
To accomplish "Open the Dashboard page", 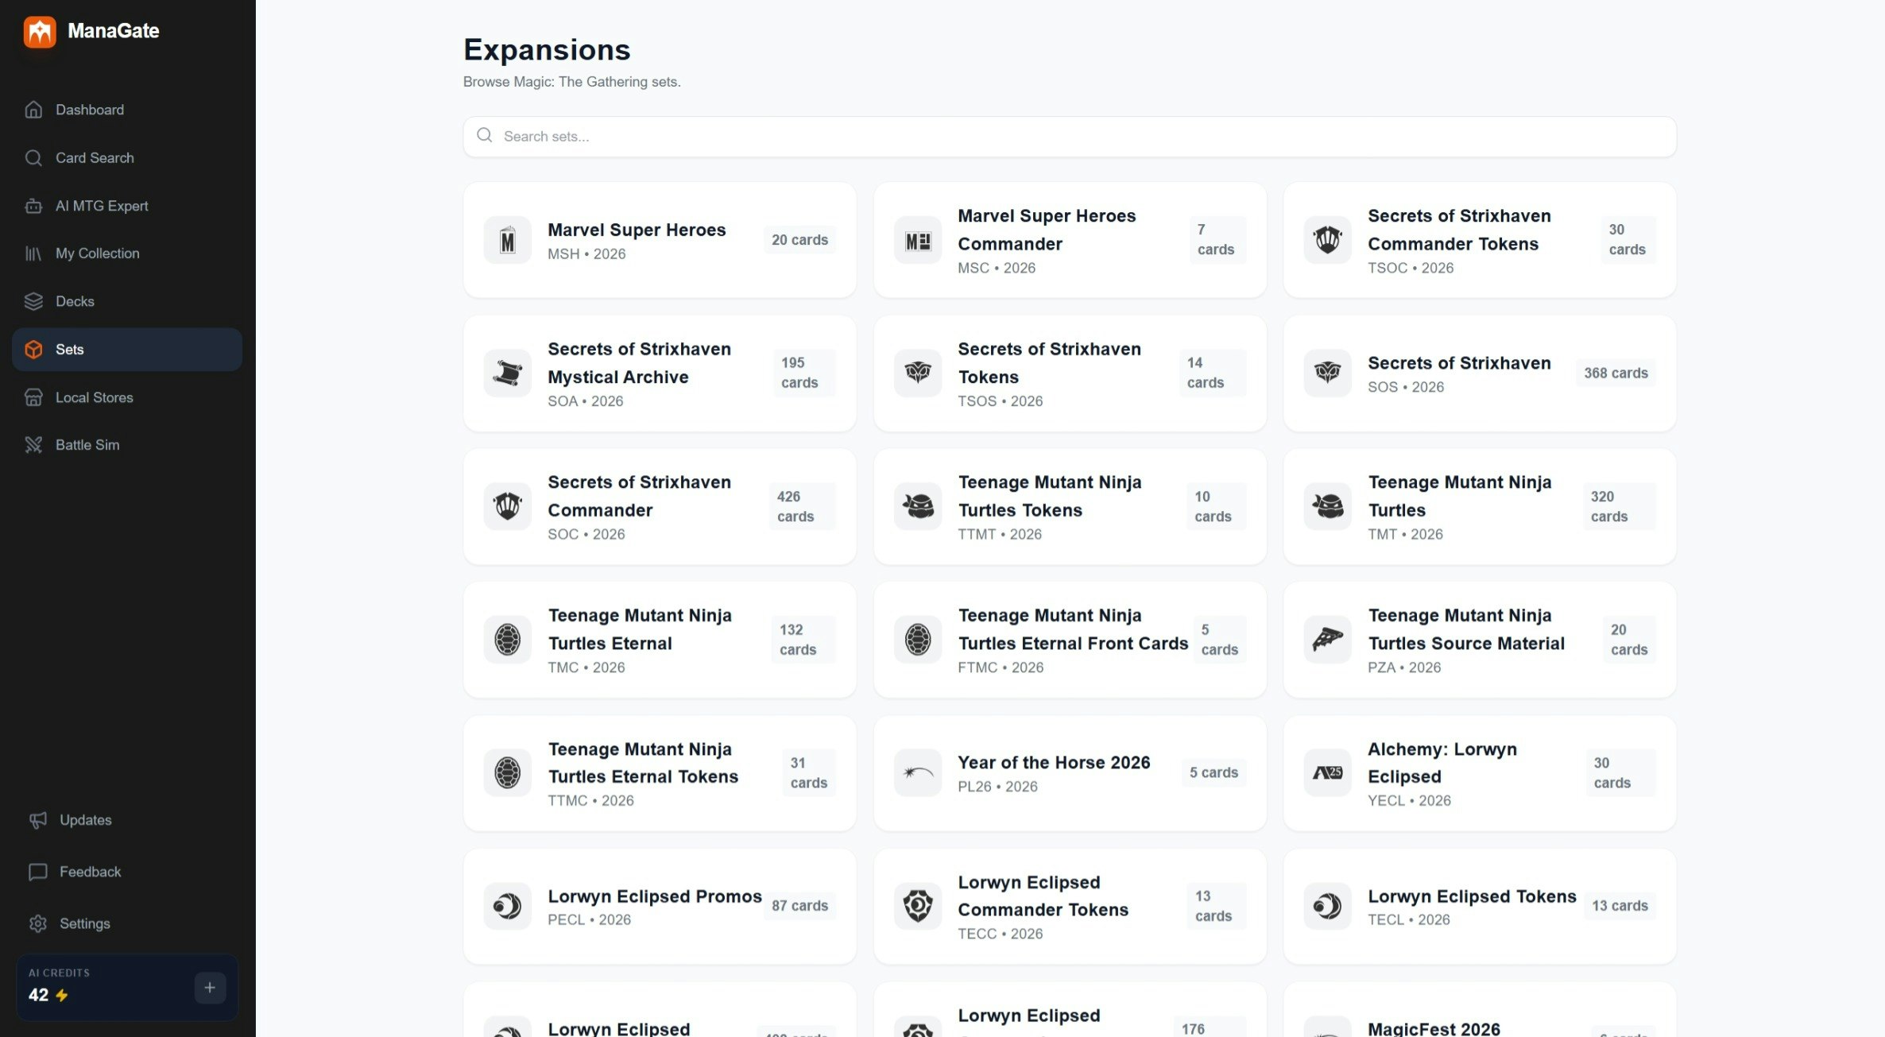I will [89, 110].
